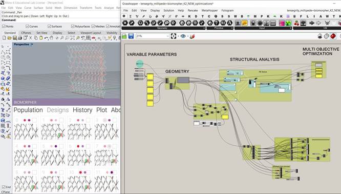
Task: Select the cherry icon in Grasshopper ribbon
Action: pos(296,23)
